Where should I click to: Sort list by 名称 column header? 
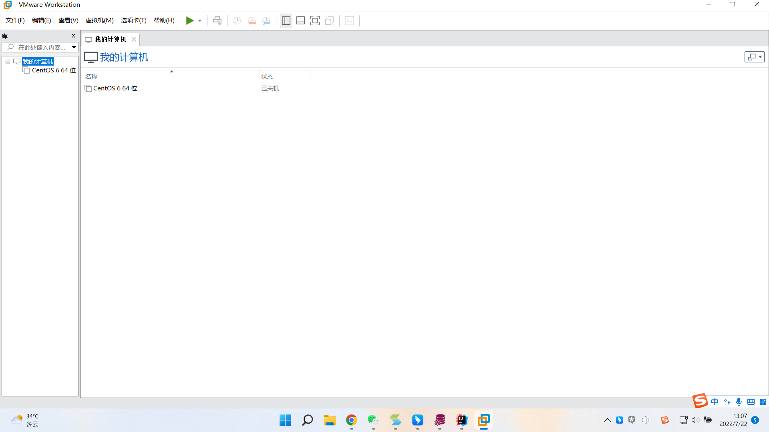[91, 76]
